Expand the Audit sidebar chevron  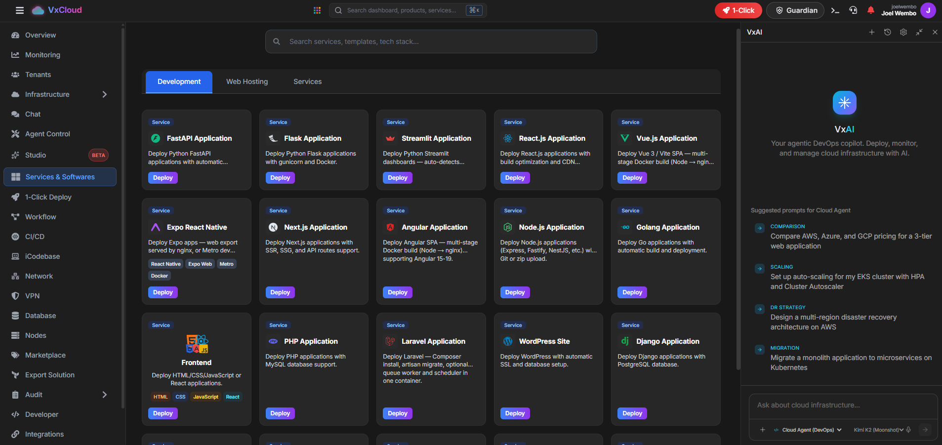(x=105, y=395)
